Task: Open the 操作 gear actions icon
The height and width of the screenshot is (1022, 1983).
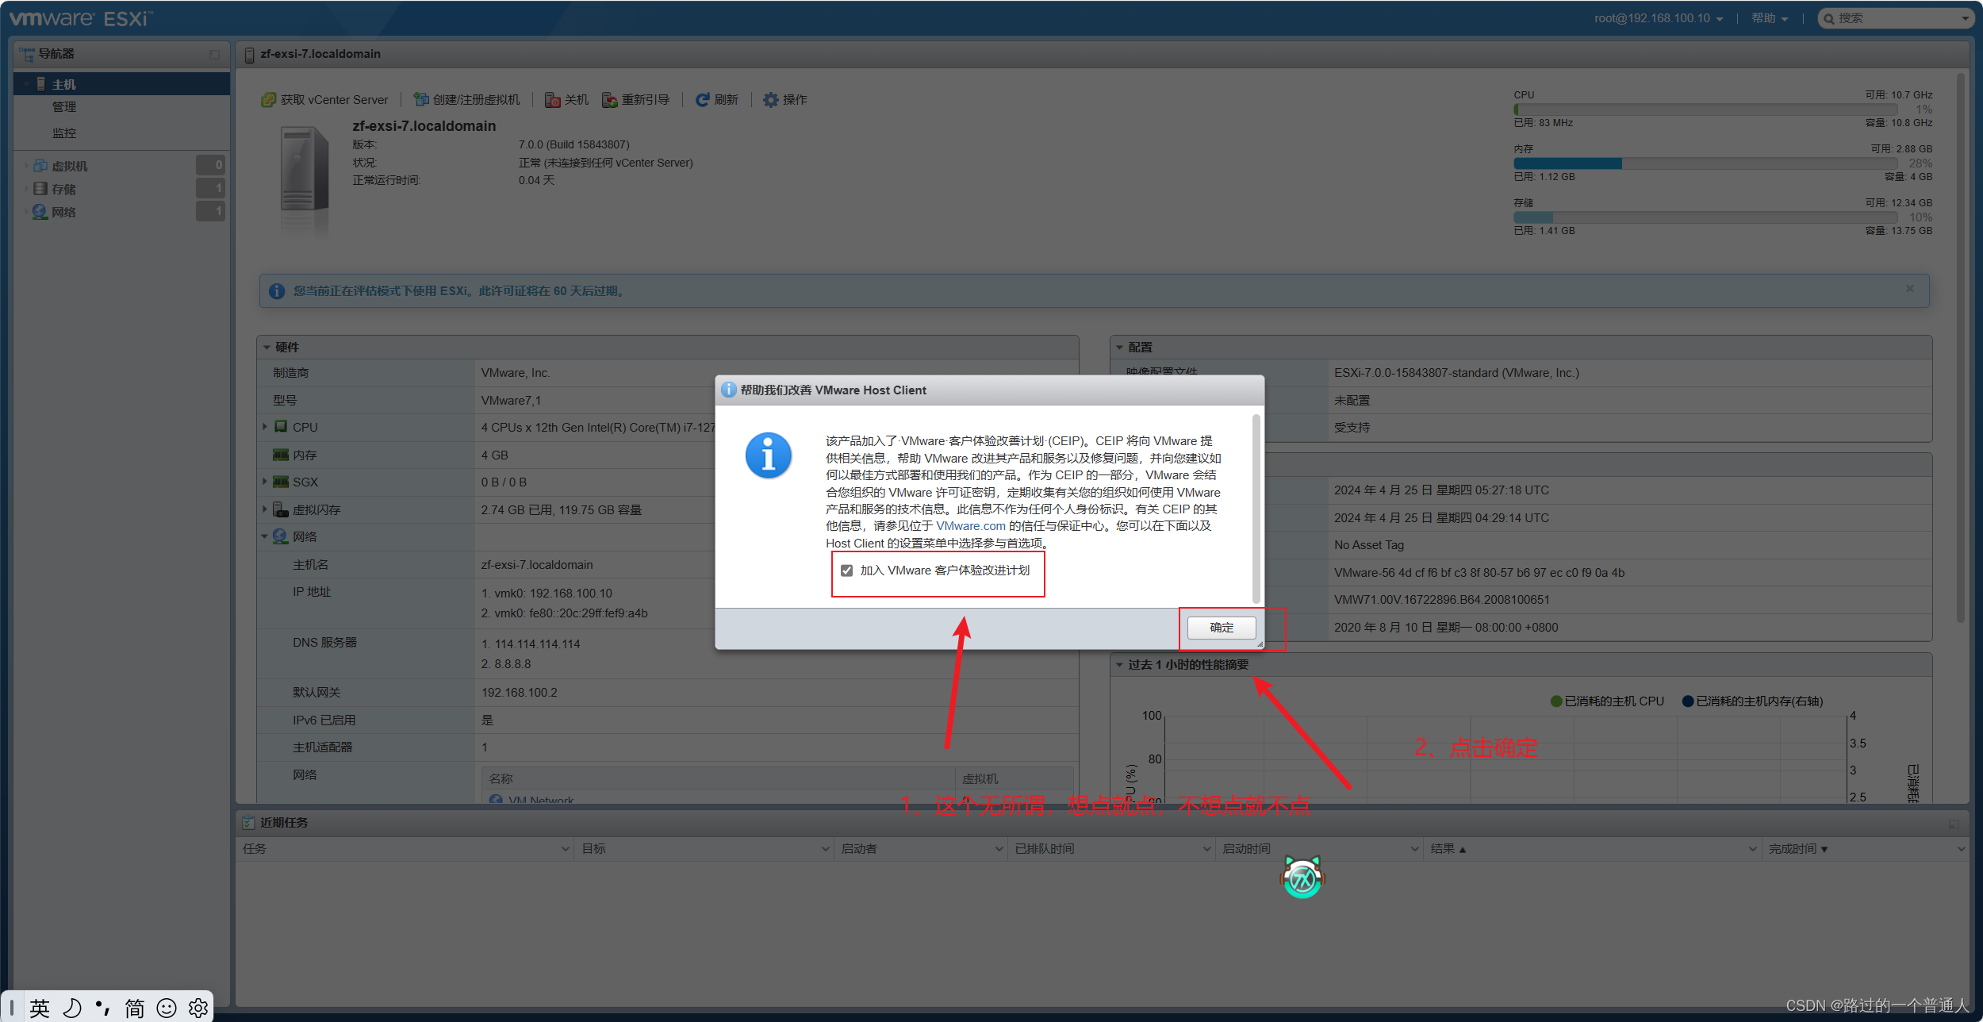Action: click(x=770, y=100)
